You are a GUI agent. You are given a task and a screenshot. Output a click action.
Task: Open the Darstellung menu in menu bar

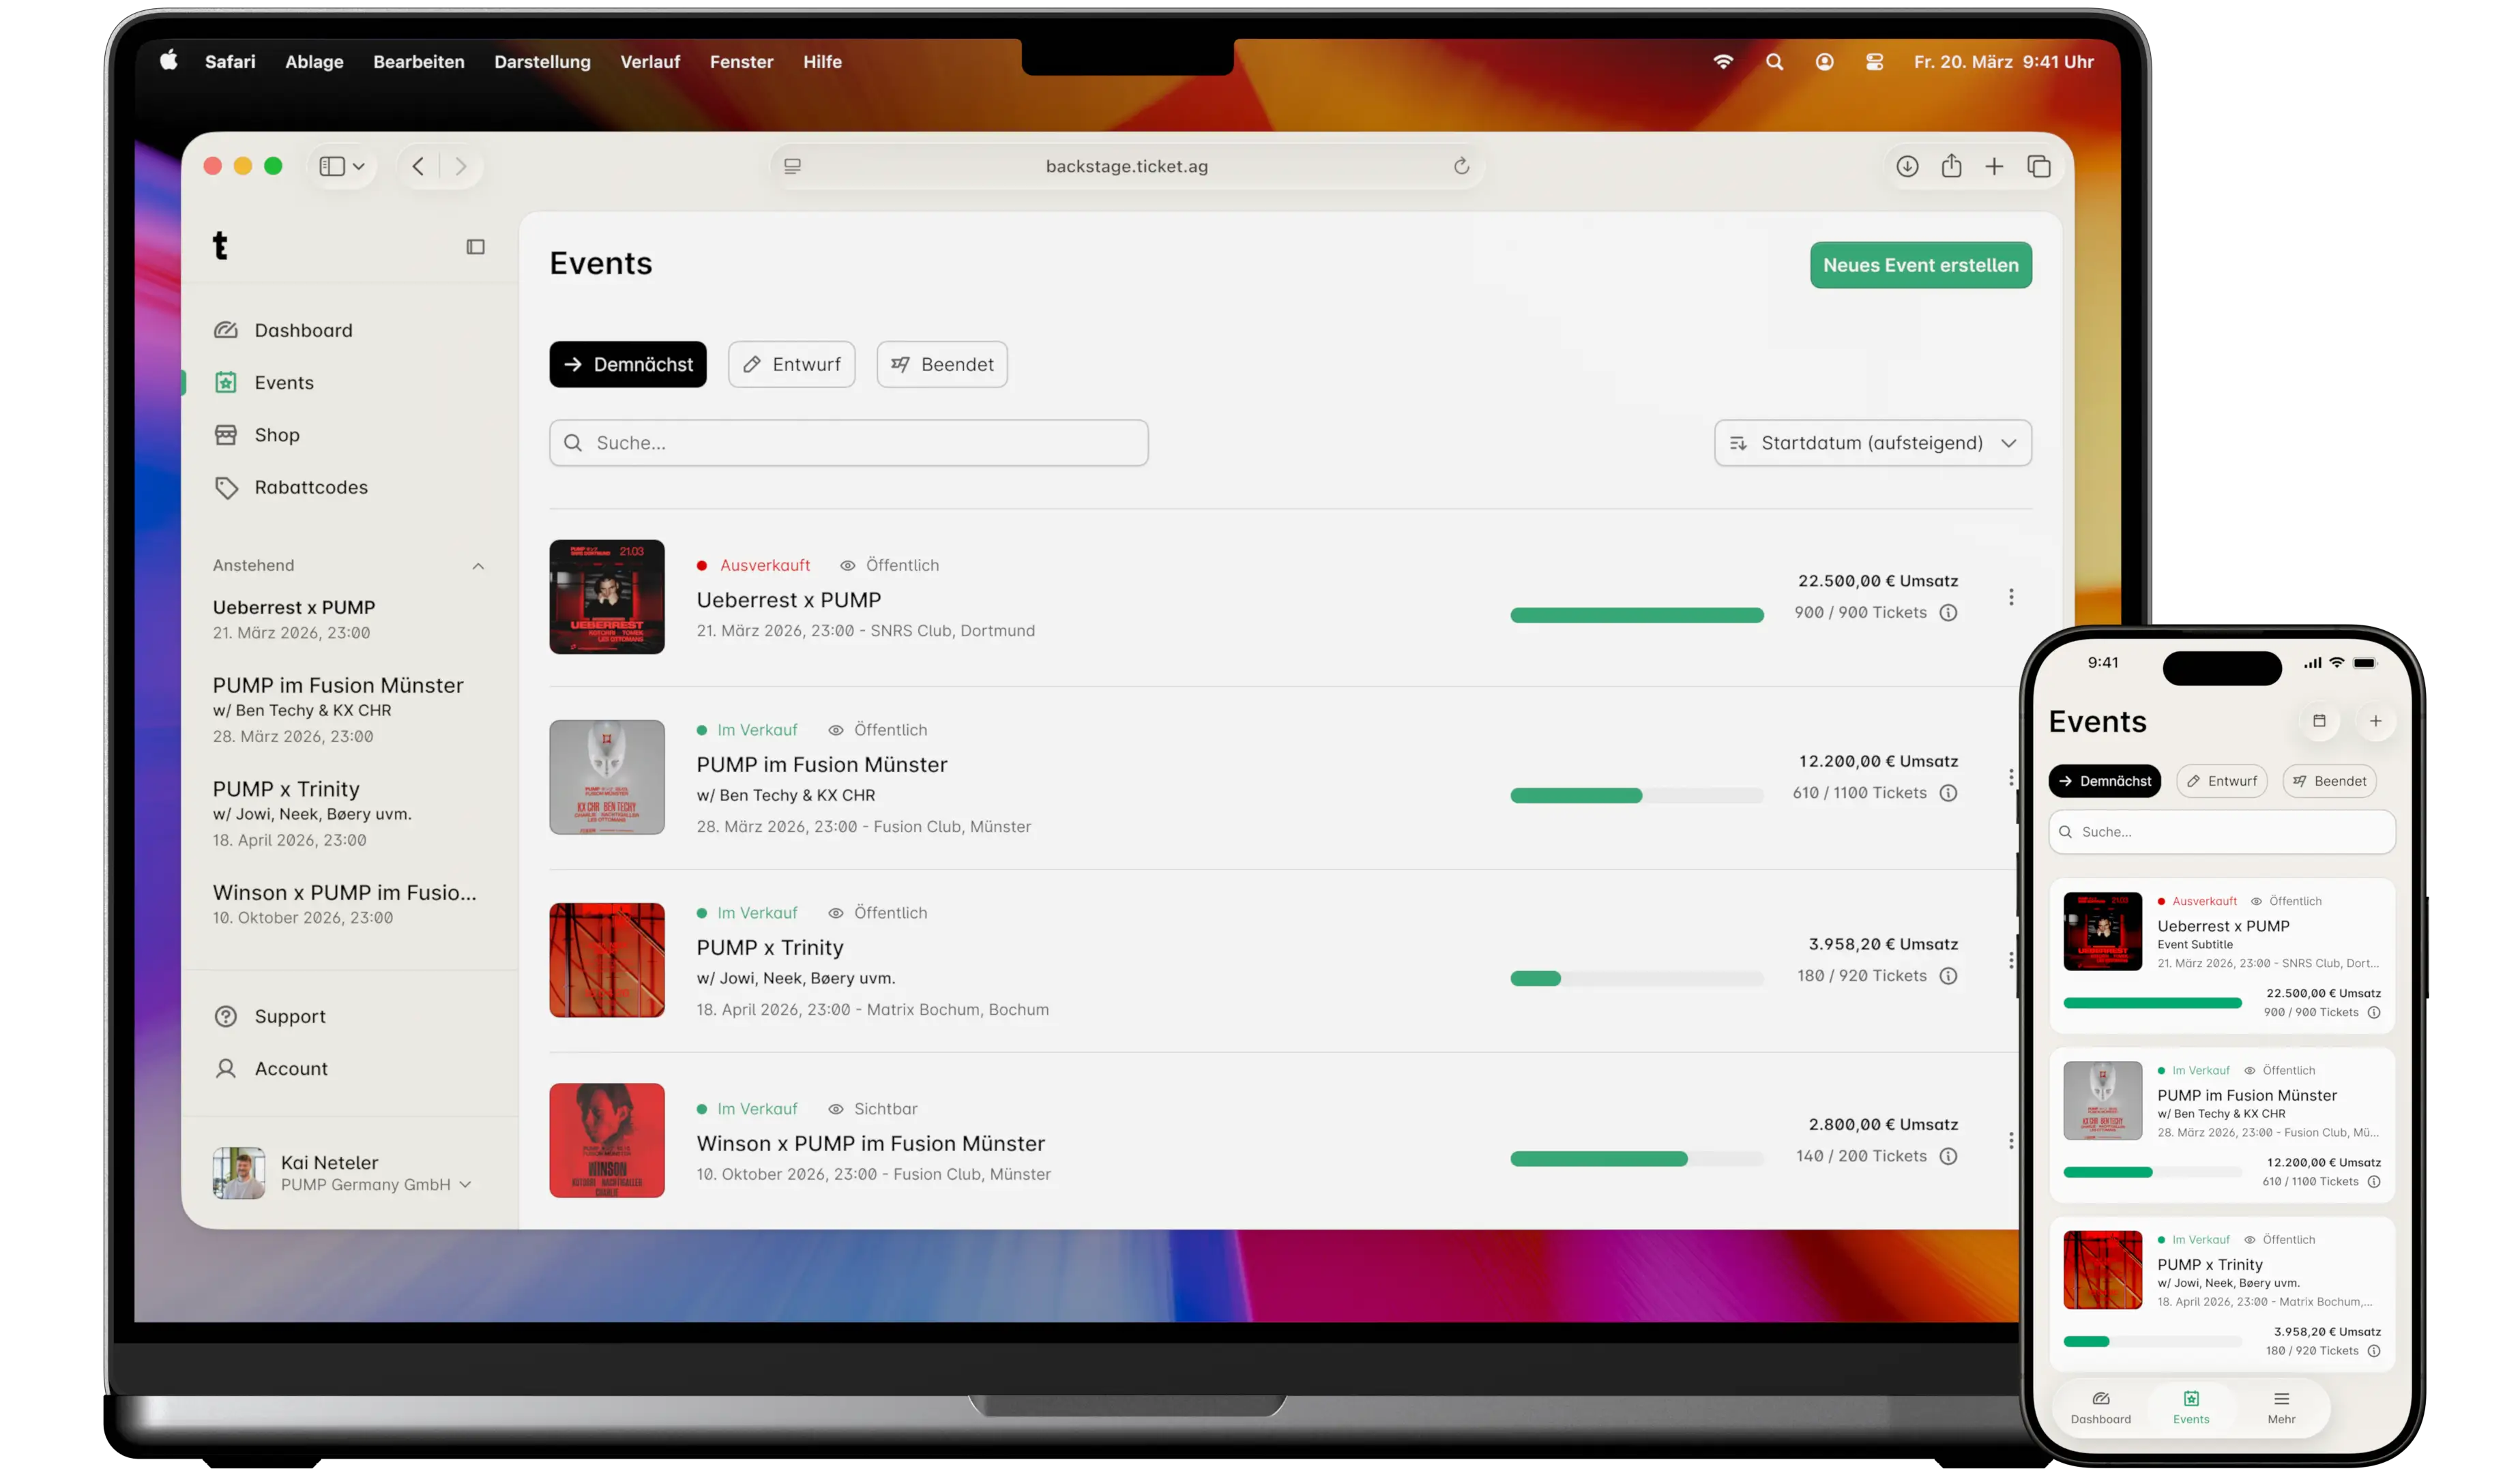[542, 62]
